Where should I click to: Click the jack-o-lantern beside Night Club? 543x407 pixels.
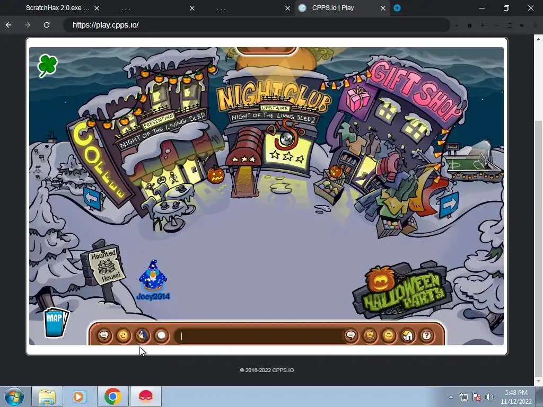[x=216, y=174]
